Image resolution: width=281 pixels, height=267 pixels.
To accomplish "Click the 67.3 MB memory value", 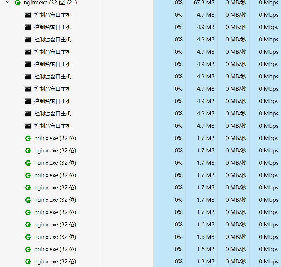I will (204, 3).
